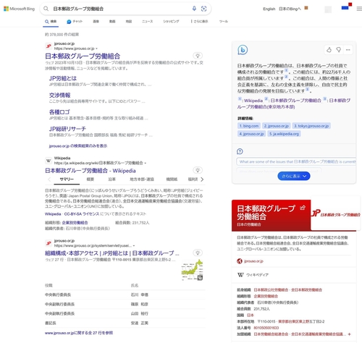
Task: Click jprouso favicon of first result
Action: point(49,46)
